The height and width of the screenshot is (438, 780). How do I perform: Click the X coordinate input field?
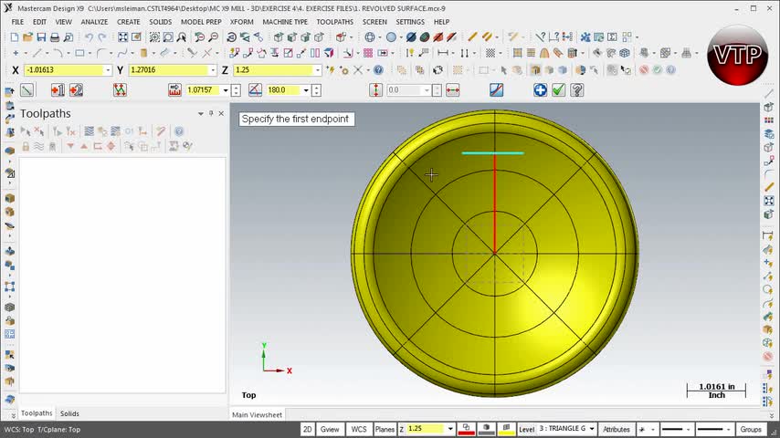click(63, 70)
